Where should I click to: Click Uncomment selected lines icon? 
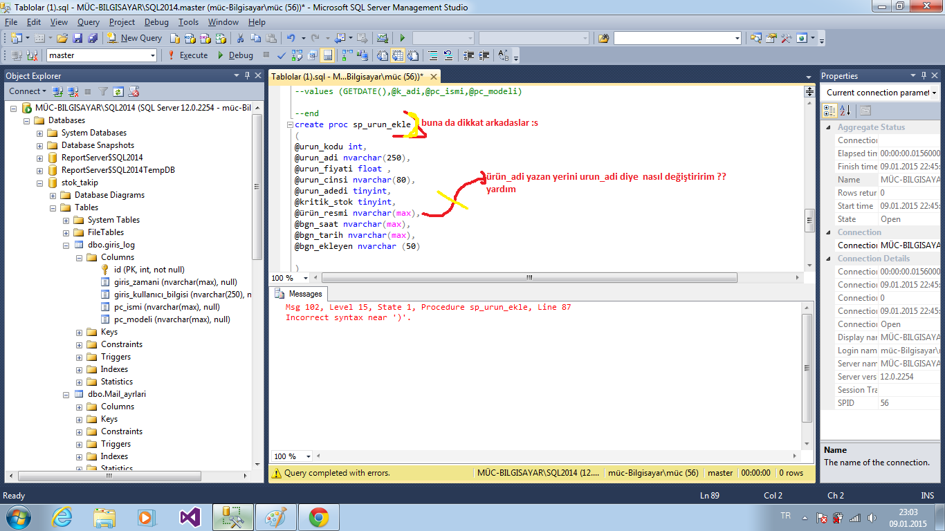[x=448, y=55]
